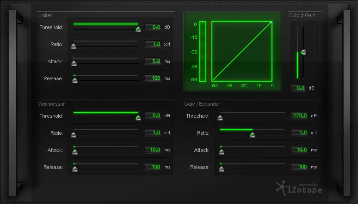The width and height of the screenshot is (358, 204).
Task: Click the Limiter Release slider handle
Action: coord(75,80)
